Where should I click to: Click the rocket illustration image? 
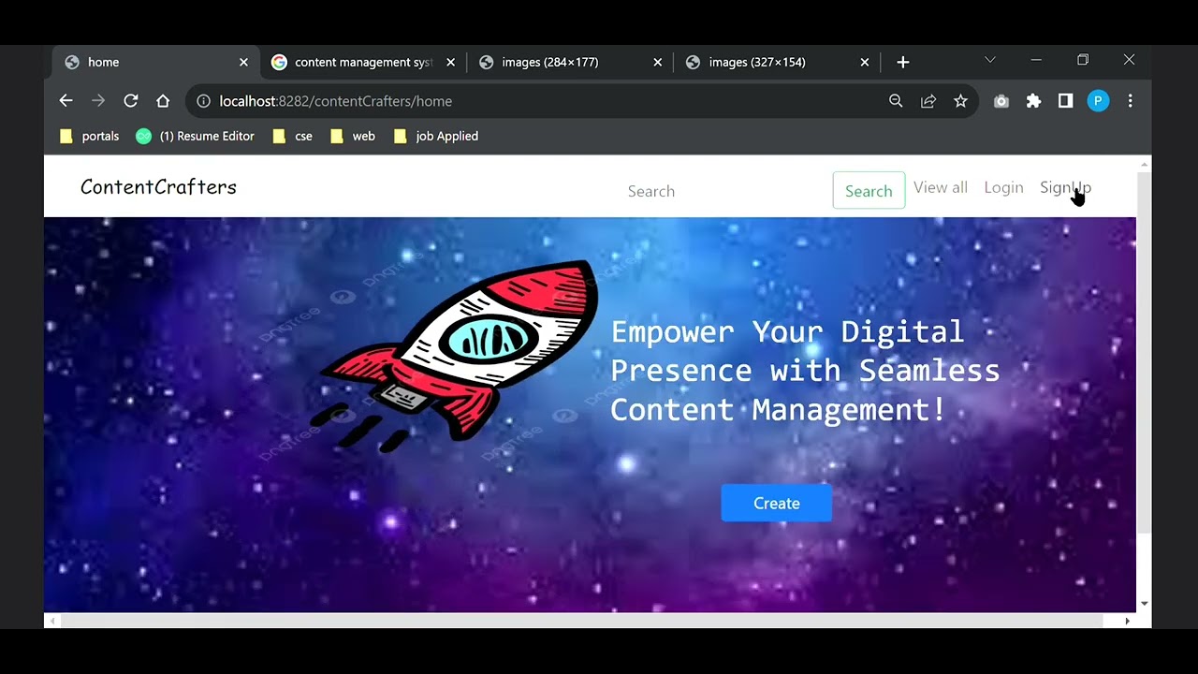click(x=456, y=355)
